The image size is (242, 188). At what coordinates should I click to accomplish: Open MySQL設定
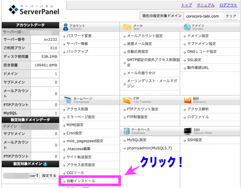click(137, 140)
